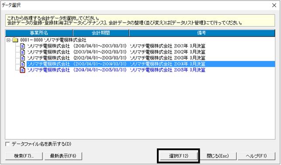Image resolution: width=281 pixels, height=165 pixels.
Task: Click the red-bordered document icon of the 2XX5年 row
Action: pos(22,70)
